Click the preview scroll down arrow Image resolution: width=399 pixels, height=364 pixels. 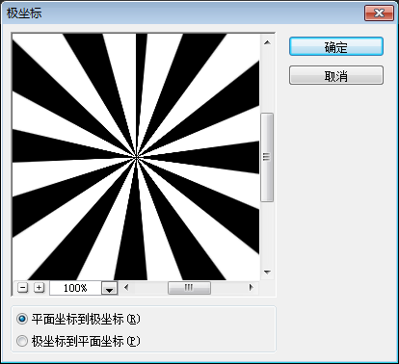tap(267, 273)
